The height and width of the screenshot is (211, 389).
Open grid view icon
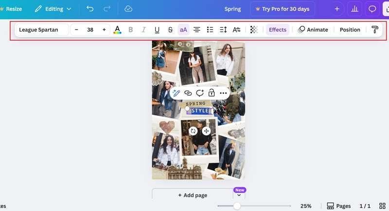click(x=382, y=206)
